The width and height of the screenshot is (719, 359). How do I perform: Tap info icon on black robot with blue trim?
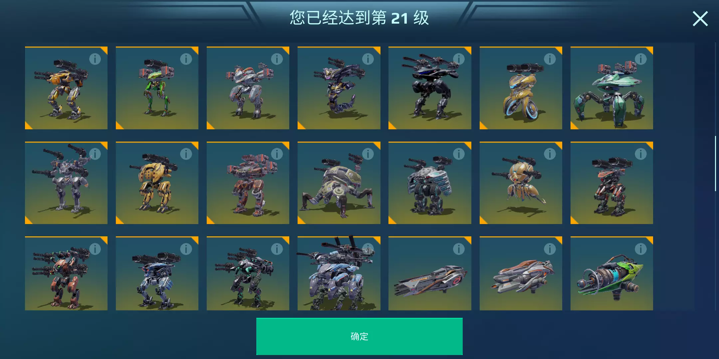459,59
